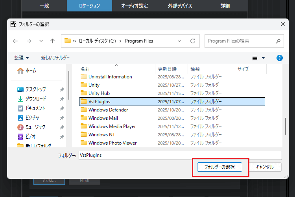Open ホーム in the navigation pane
The width and height of the screenshot is (295, 197).
31,71
